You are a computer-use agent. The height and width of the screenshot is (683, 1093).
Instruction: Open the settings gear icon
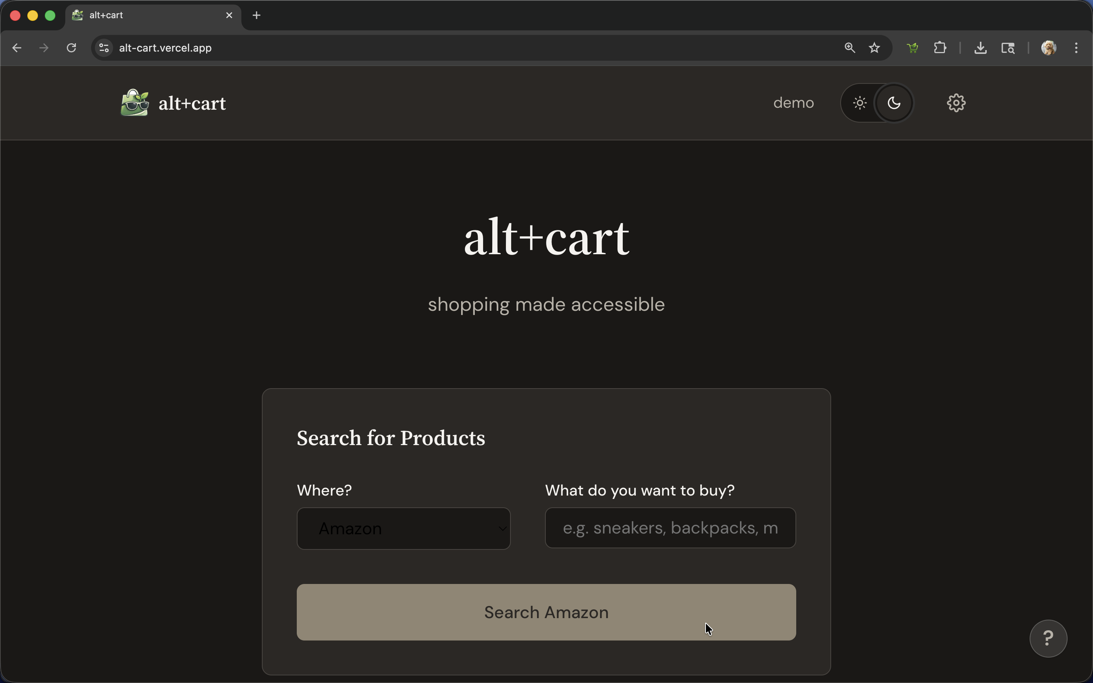(x=956, y=103)
